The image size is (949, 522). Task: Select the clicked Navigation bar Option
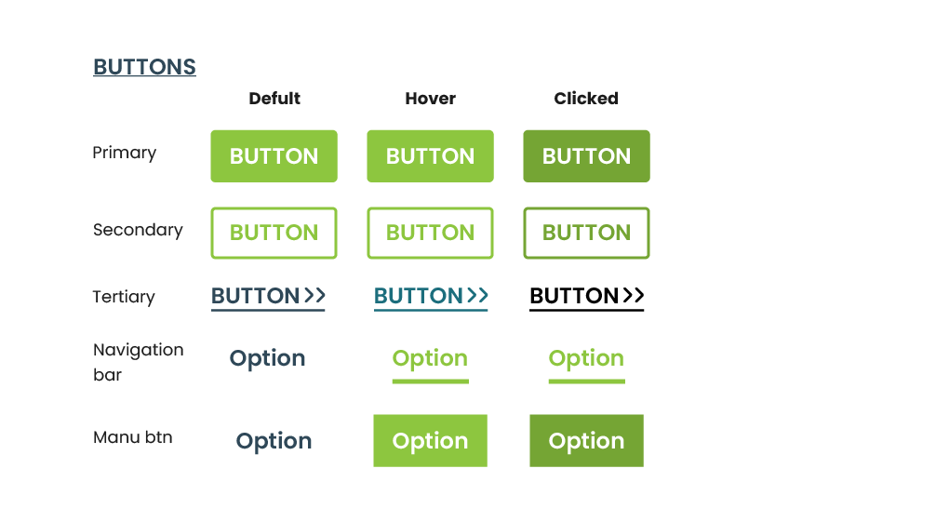[x=586, y=358]
